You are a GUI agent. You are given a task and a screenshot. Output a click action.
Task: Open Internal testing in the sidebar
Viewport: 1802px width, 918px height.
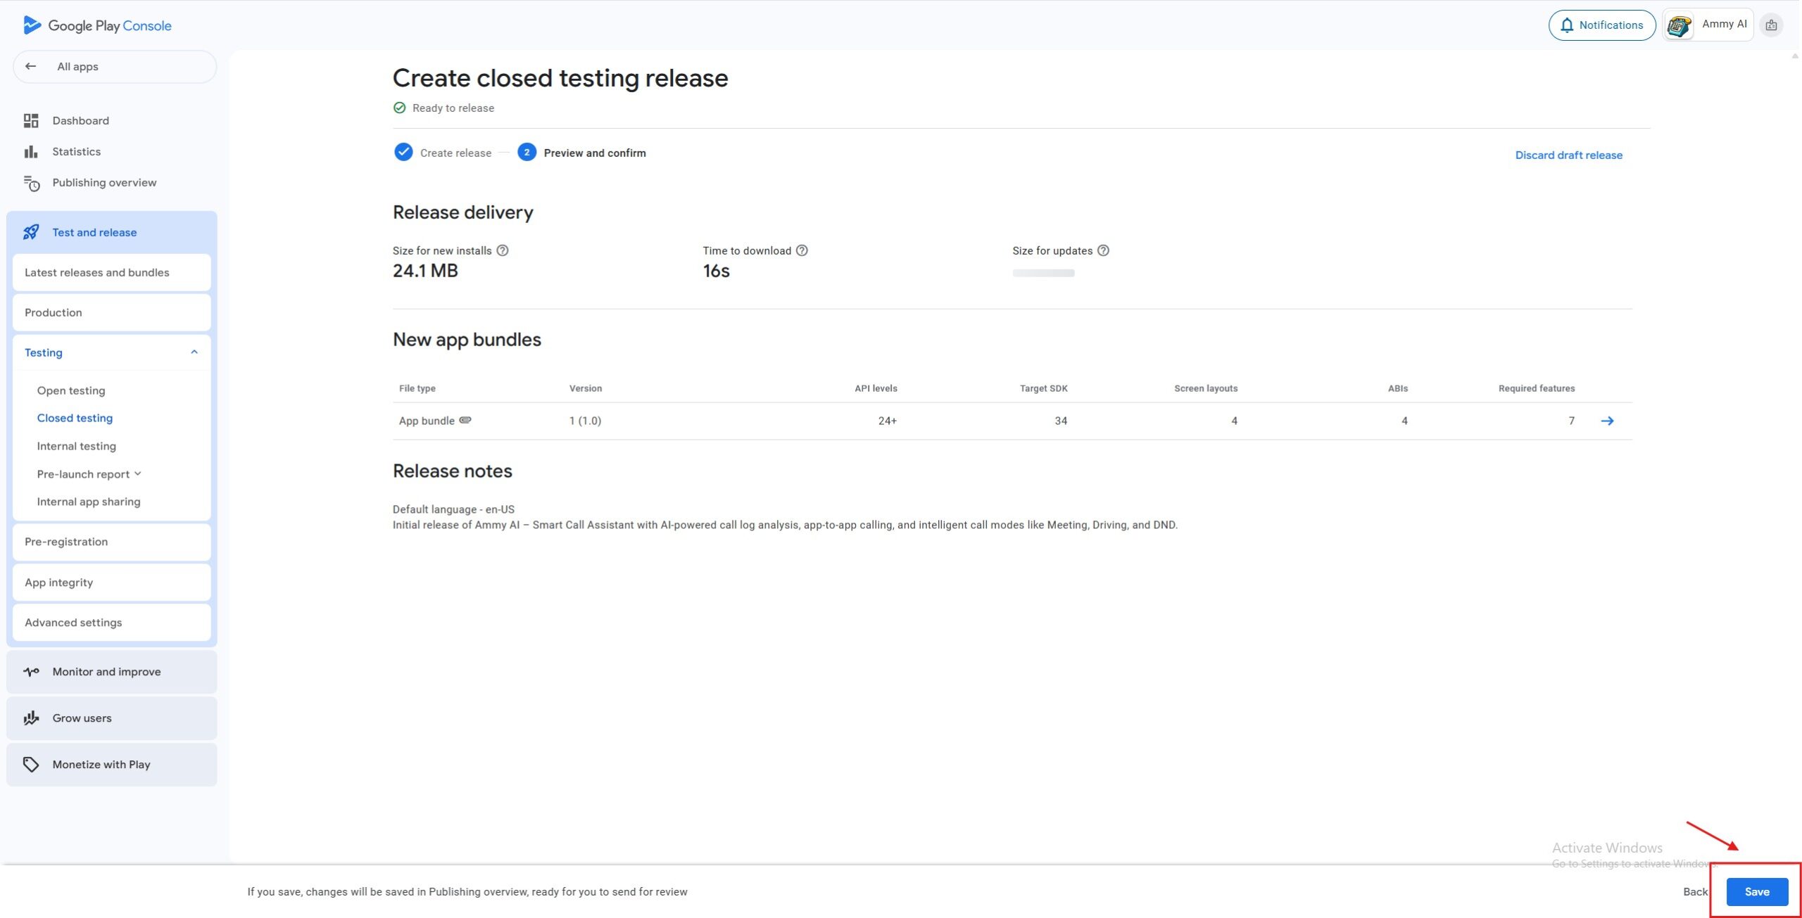tap(76, 446)
